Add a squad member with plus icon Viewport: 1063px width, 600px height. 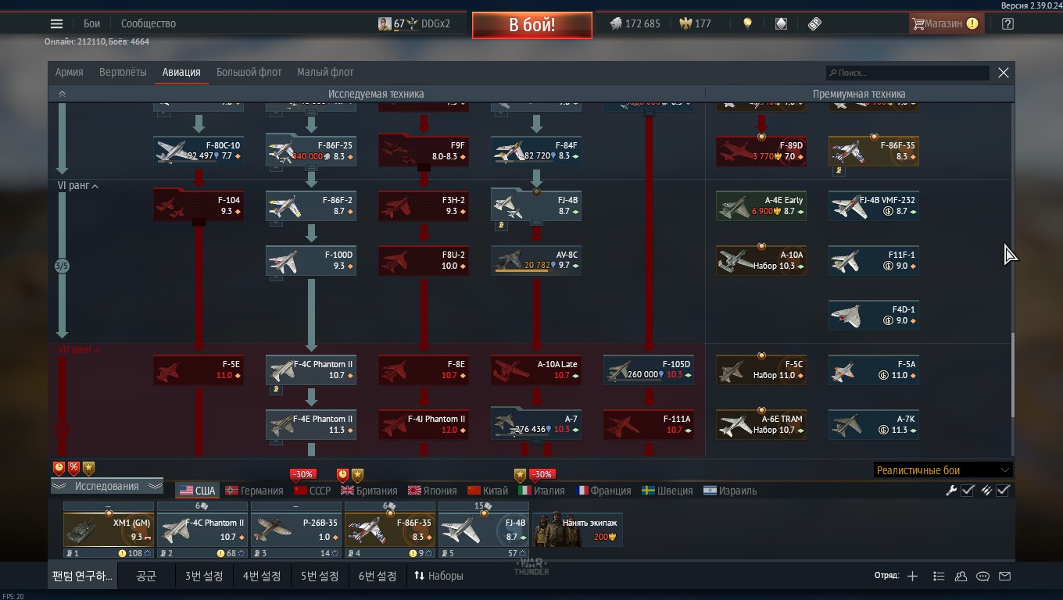pyautogui.click(x=912, y=576)
